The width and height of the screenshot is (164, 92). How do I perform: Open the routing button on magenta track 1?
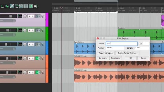pyautogui.click(x=20, y=16)
